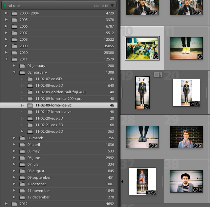
Task: Collapse the 2011 folder
Action: [x=6, y=59]
